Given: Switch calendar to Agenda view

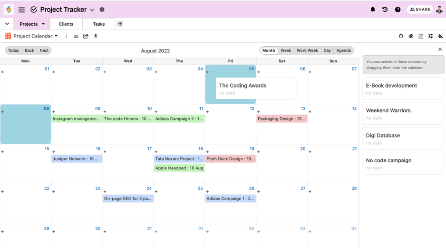Looking at the screenshot, I should tap(343, 50).
